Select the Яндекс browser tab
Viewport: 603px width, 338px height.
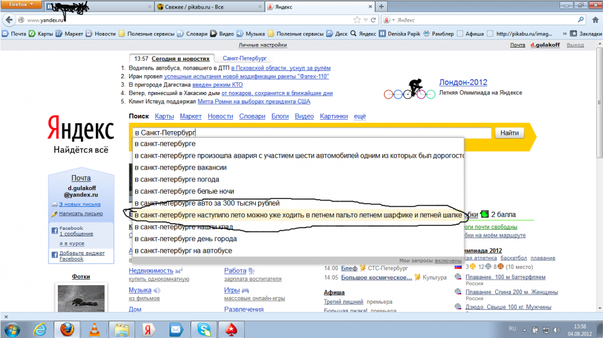(319, 7)
